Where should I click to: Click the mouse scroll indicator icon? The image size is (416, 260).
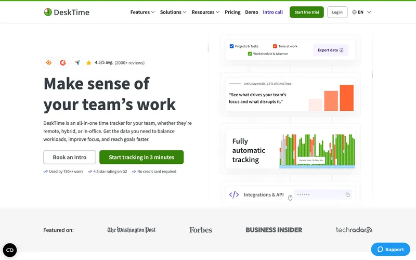click(290, 198)
